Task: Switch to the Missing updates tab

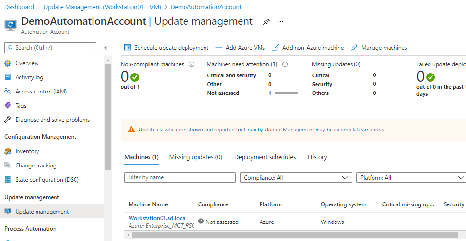Action: (195, 157)
